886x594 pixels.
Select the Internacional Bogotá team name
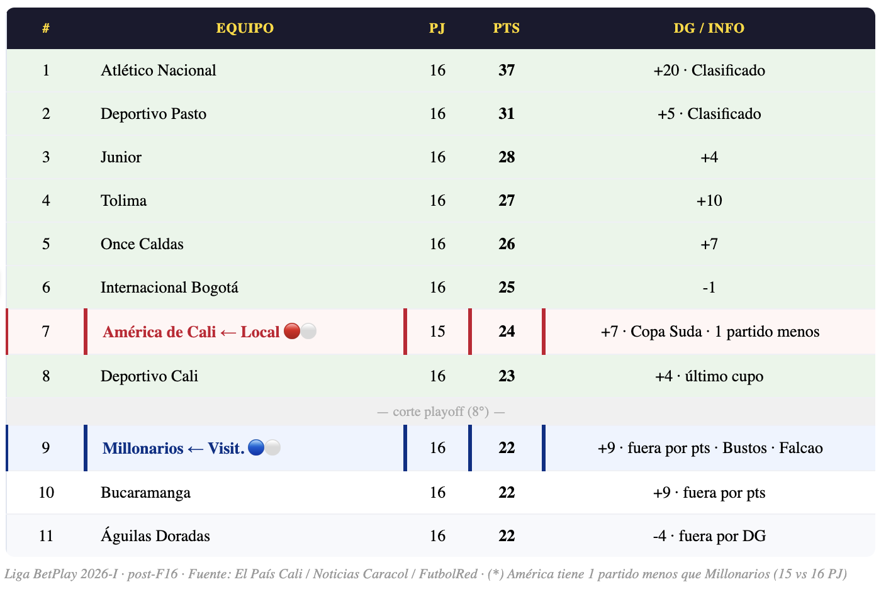(x=169, y=288)
